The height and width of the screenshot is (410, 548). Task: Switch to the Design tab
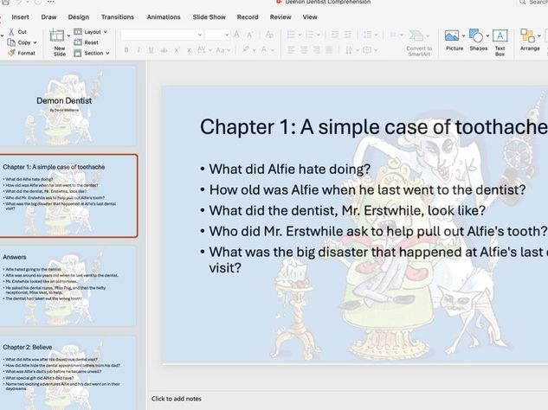click(78, 17)
